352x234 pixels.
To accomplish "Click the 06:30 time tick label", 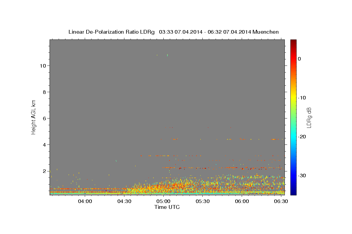I will click(x=281, y=202).
